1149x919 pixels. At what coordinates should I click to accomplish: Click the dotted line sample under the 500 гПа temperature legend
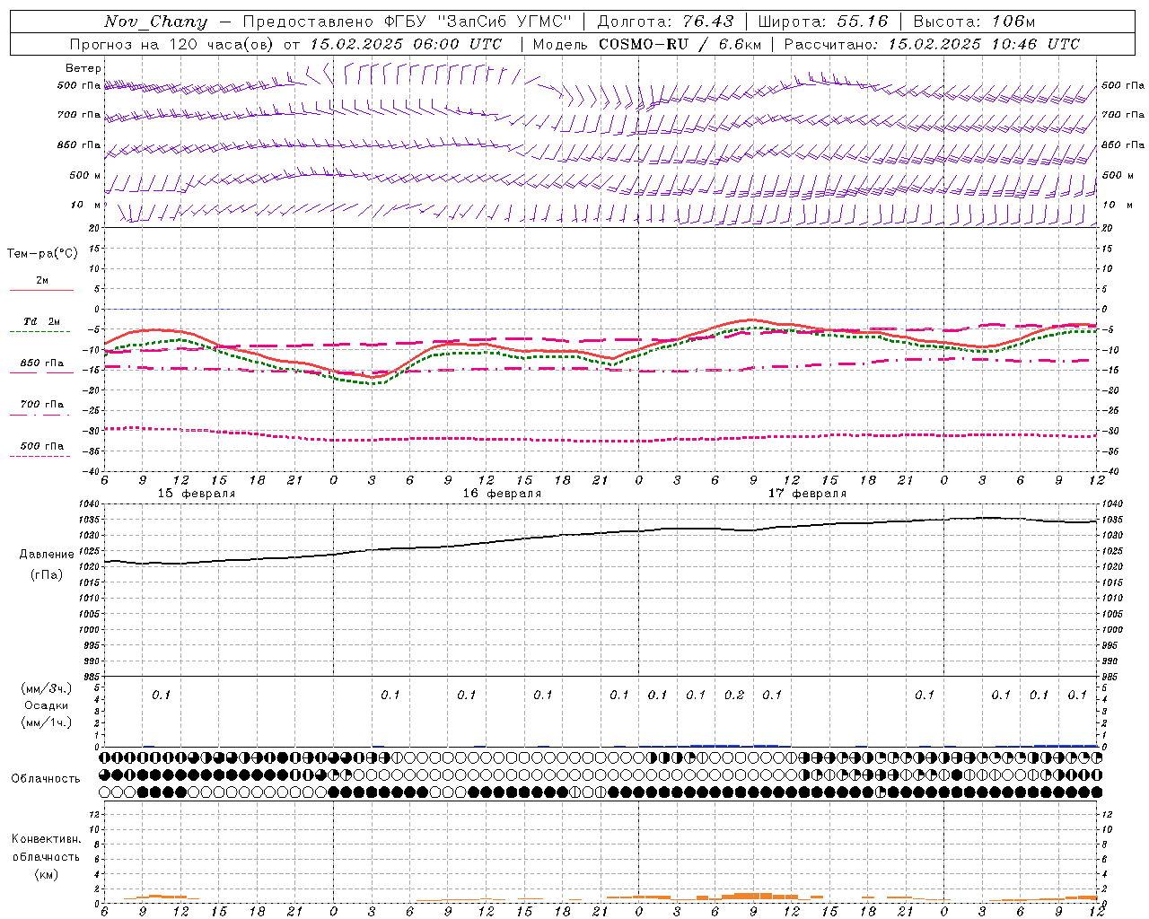click(x=40, y=457)
